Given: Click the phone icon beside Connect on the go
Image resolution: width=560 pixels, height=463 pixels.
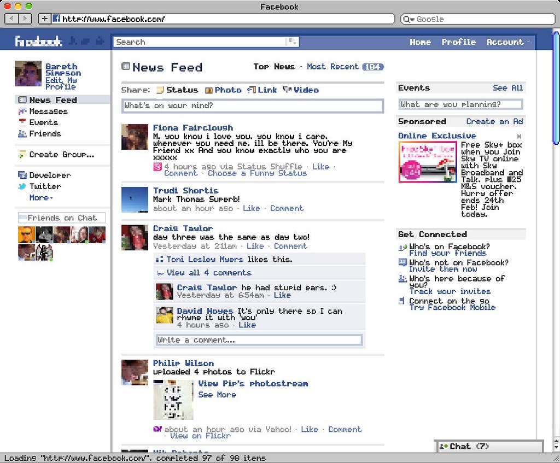Looking at the screenshot, I should (x=402, y=301).
